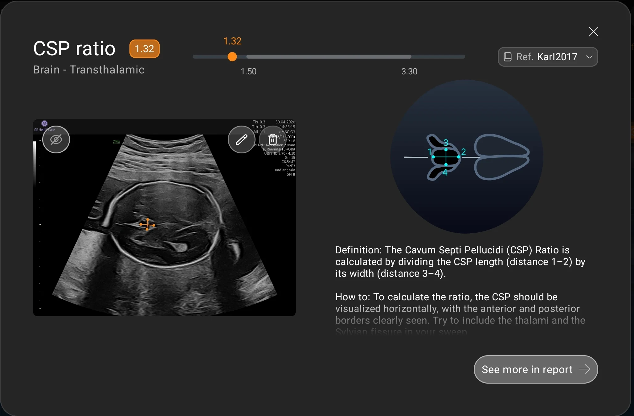Edit the measurement with pencil icon
The image size is (634, 416).
click(x=242, y=139)
